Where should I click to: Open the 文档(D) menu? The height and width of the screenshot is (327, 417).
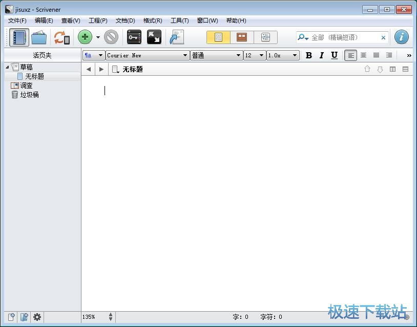(126, 20)
